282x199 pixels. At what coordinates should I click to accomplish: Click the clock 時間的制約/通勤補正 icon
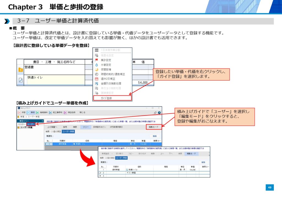point(97,74)
